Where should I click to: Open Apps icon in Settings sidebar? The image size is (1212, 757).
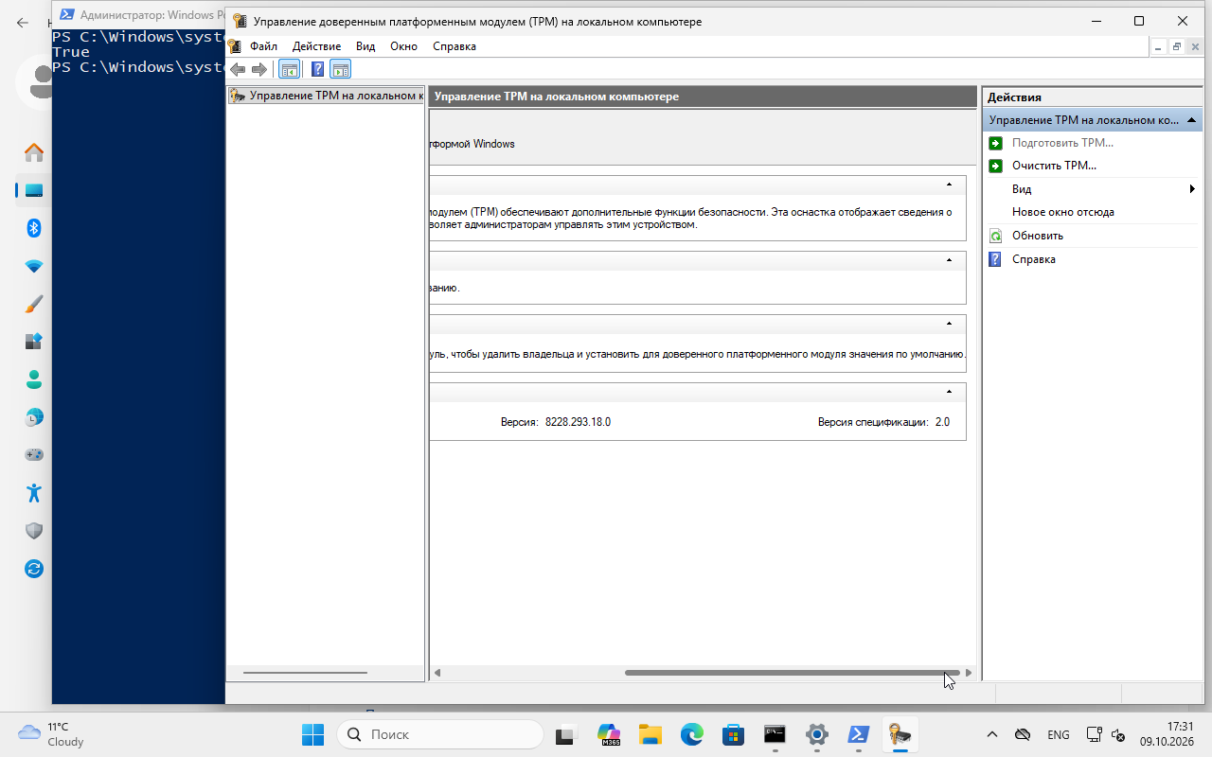[x=34, y=342]
